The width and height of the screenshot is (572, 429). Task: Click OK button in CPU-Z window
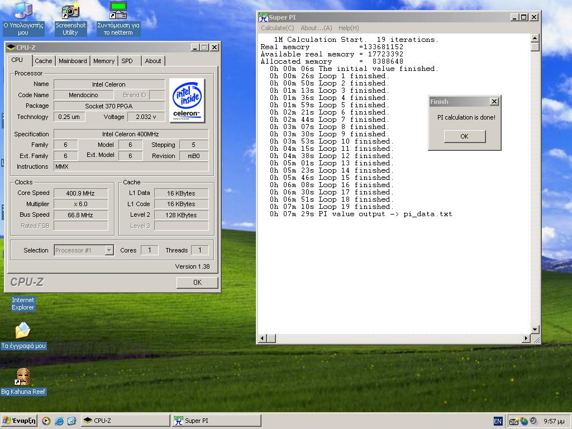[x=197, y=282]
